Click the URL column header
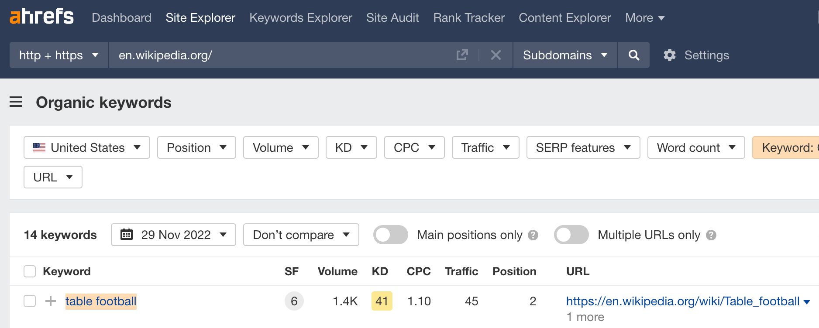Screen dimensions: 819x328 (x=578, y=271)
